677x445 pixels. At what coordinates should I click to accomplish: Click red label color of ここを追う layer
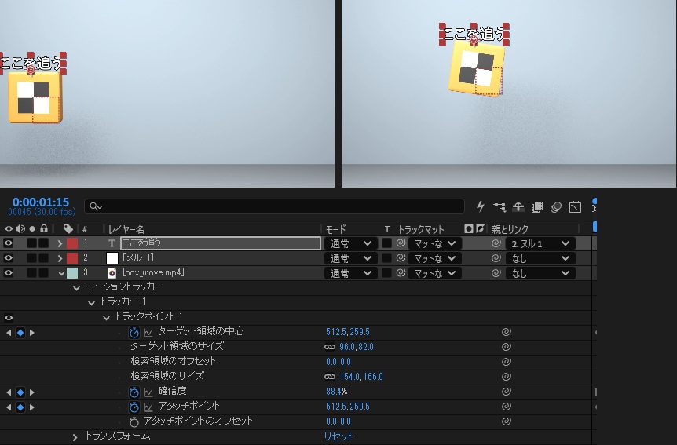(72, 243)
